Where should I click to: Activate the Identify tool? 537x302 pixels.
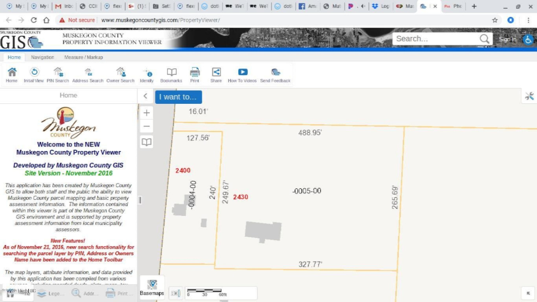pos(147,75)
